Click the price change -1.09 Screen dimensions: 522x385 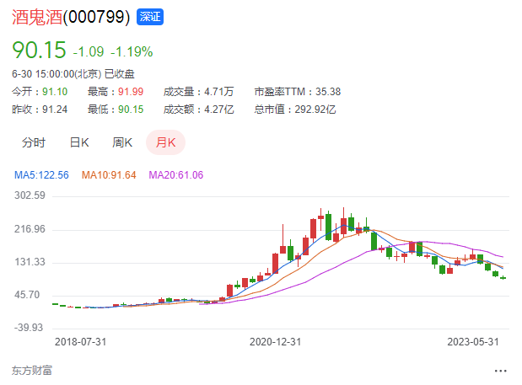point(89,52)
